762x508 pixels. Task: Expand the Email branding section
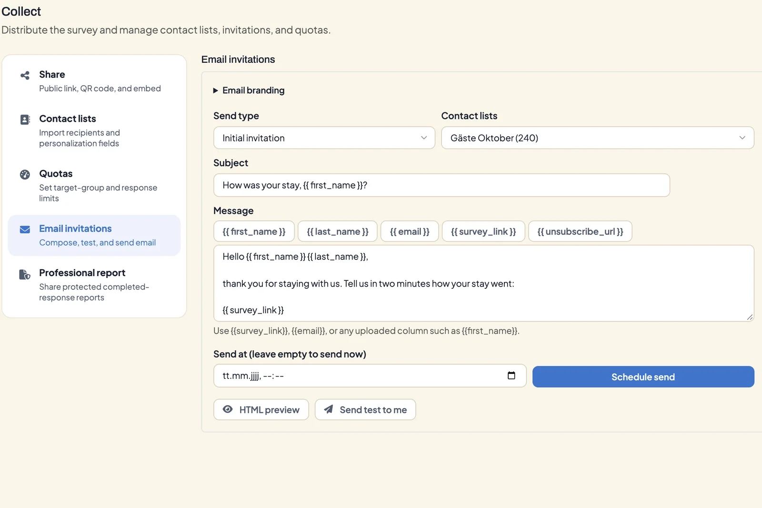click(249, 90)
